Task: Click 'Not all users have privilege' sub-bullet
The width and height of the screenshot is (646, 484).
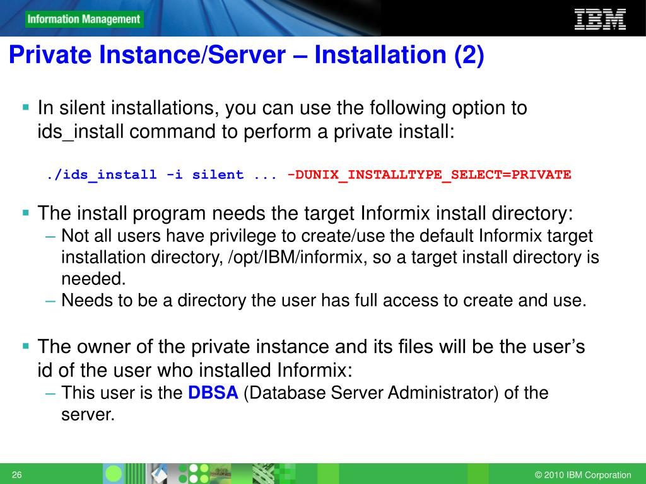Action: (330, 257)
